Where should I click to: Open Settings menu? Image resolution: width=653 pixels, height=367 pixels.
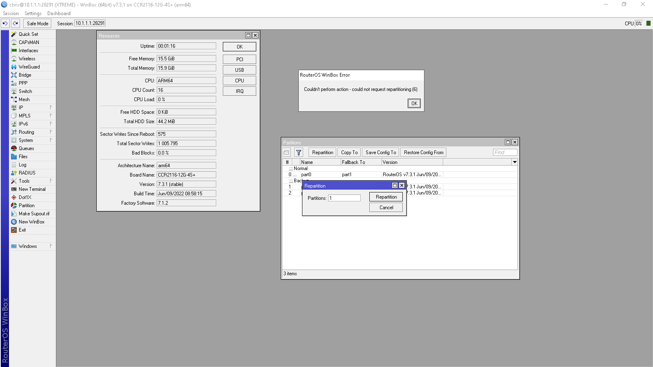point(33,13)
